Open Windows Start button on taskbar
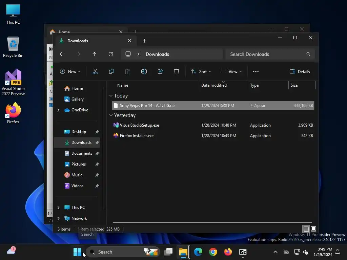Screen dimensions: 347x260 [x=77, y=252]
